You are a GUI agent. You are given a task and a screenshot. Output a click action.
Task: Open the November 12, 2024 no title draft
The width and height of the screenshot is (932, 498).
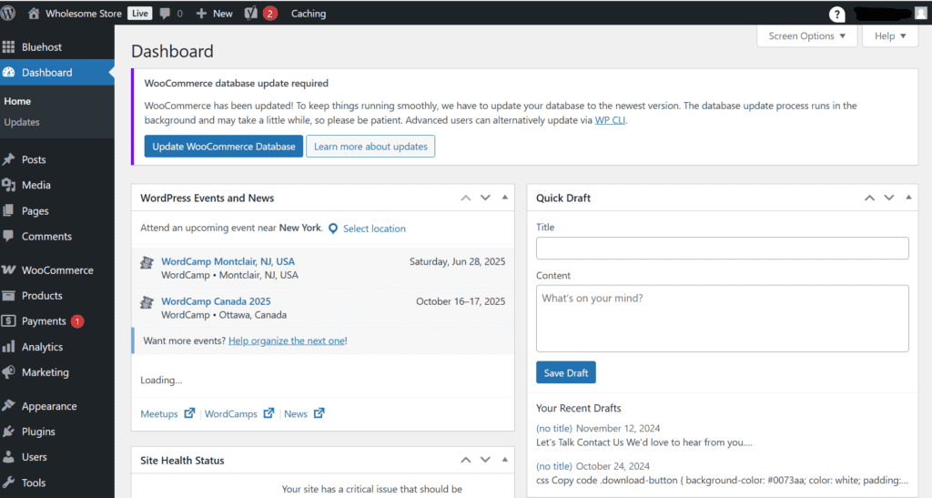554,428
